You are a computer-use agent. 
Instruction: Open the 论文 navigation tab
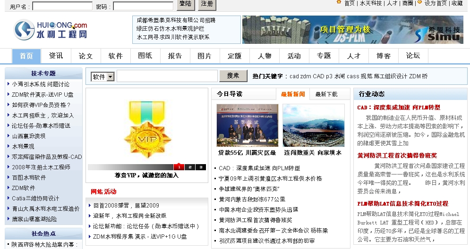coord(85,56)
